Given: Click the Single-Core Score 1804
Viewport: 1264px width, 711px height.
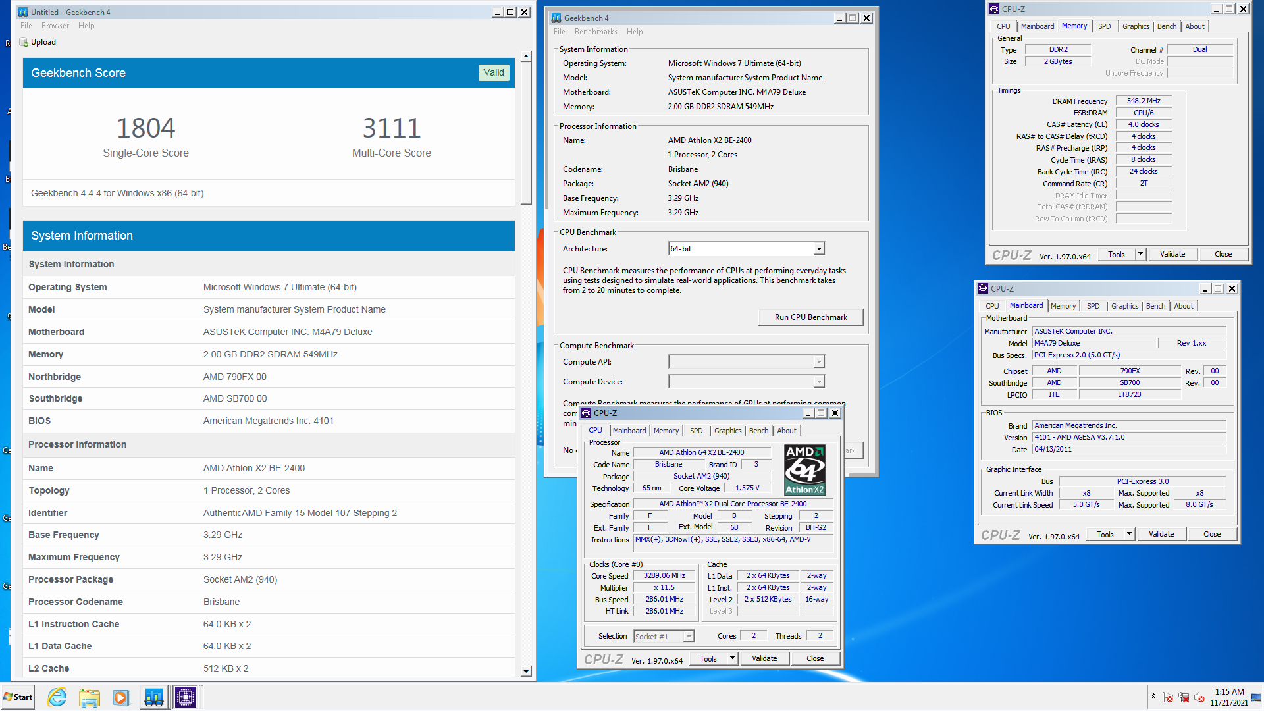Looking at the screenshot, I should pos(145,128).
